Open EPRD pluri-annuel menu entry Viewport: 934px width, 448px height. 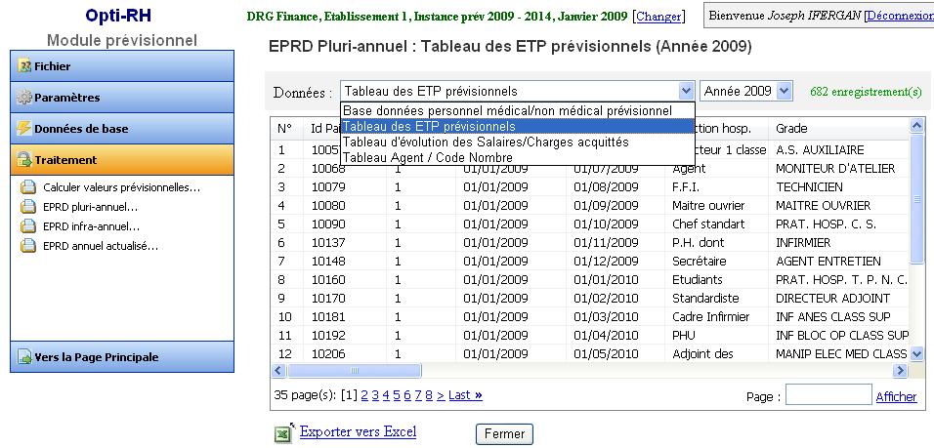click(90, 207)
